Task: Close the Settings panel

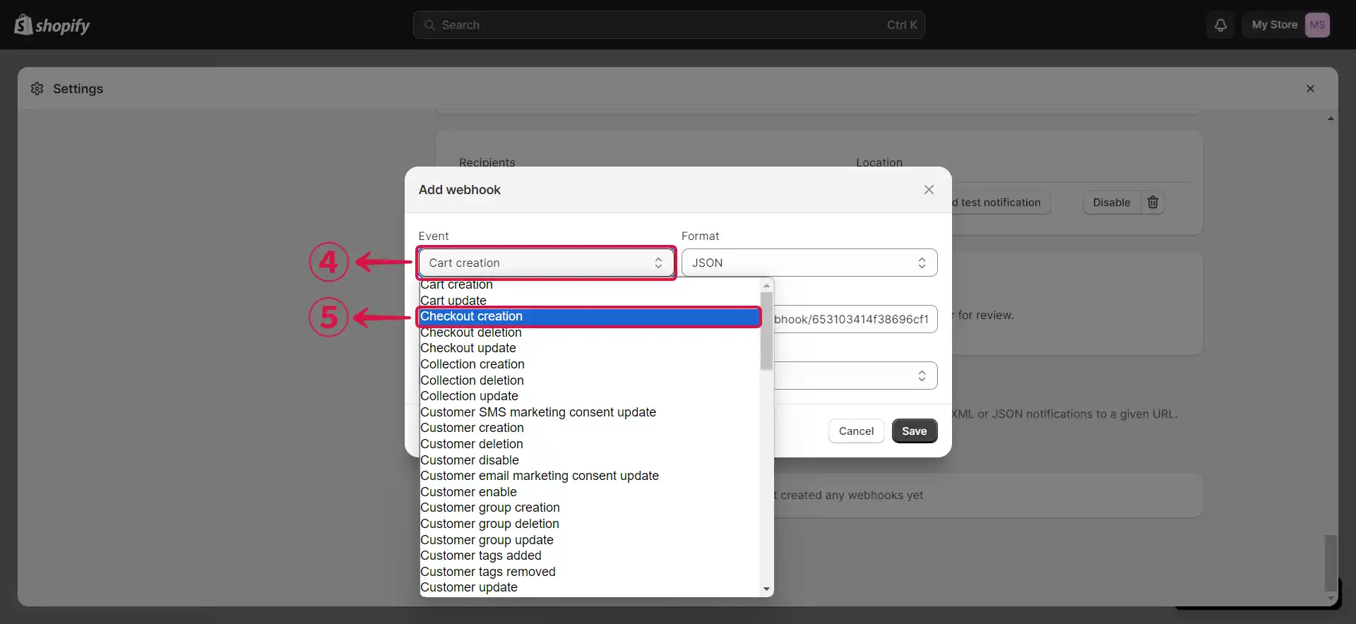Action: [x=1310, y=88]
